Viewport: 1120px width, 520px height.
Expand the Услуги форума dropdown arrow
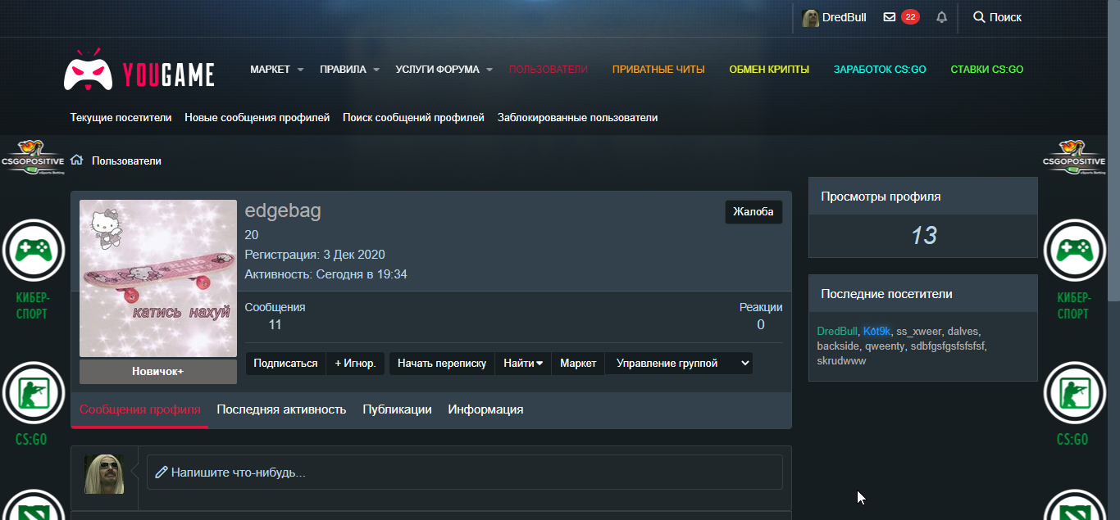(489, 70)
